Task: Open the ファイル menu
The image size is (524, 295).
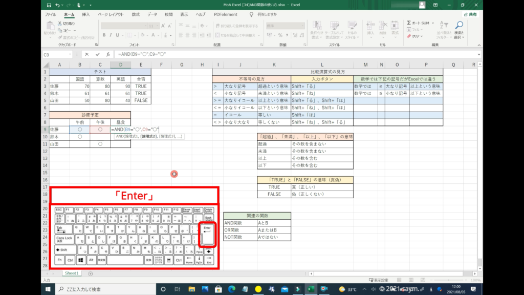Action: [x=50, y=14]
